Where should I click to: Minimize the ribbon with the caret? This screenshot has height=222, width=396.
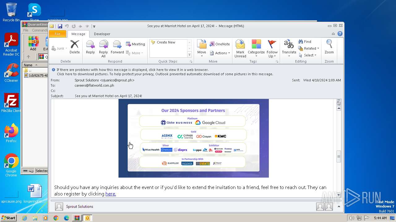[x=333, y=34]
